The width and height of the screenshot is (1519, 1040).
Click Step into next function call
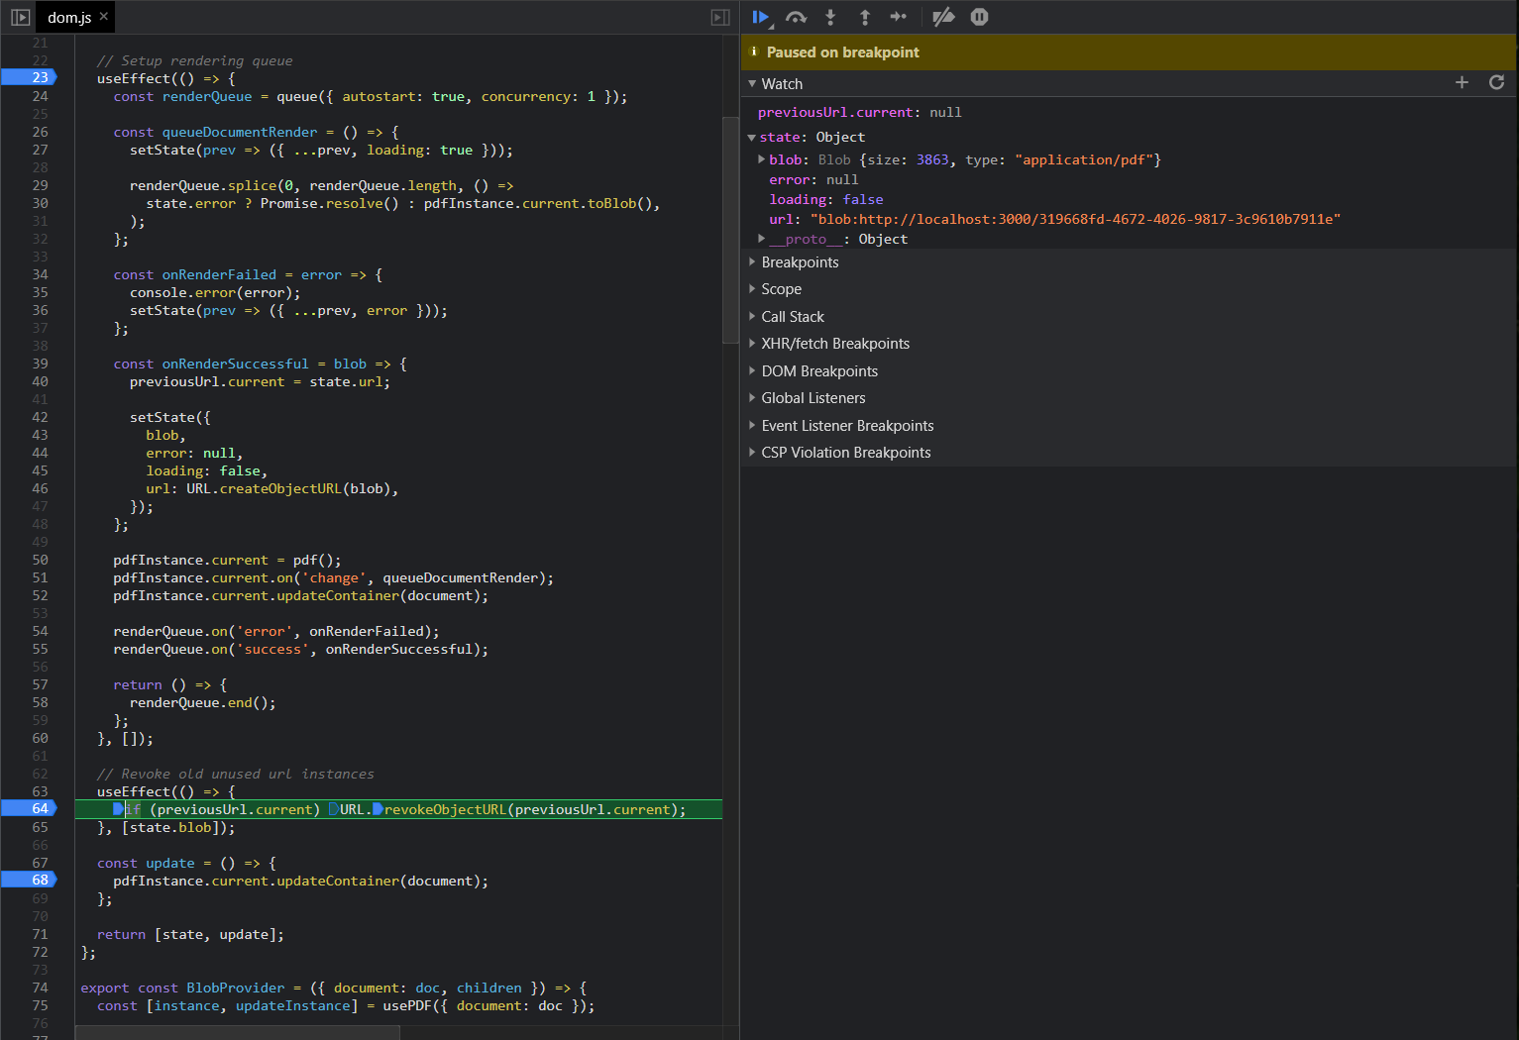830,17
